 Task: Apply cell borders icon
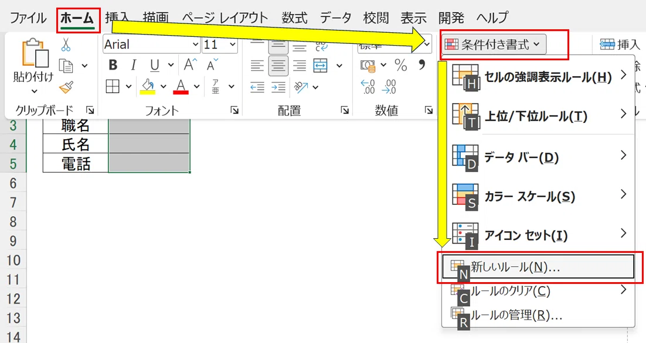[113, 87]
